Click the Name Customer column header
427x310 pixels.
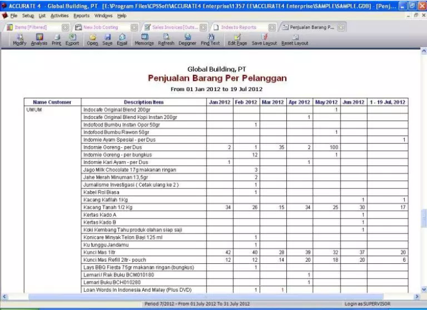point(52,102)
